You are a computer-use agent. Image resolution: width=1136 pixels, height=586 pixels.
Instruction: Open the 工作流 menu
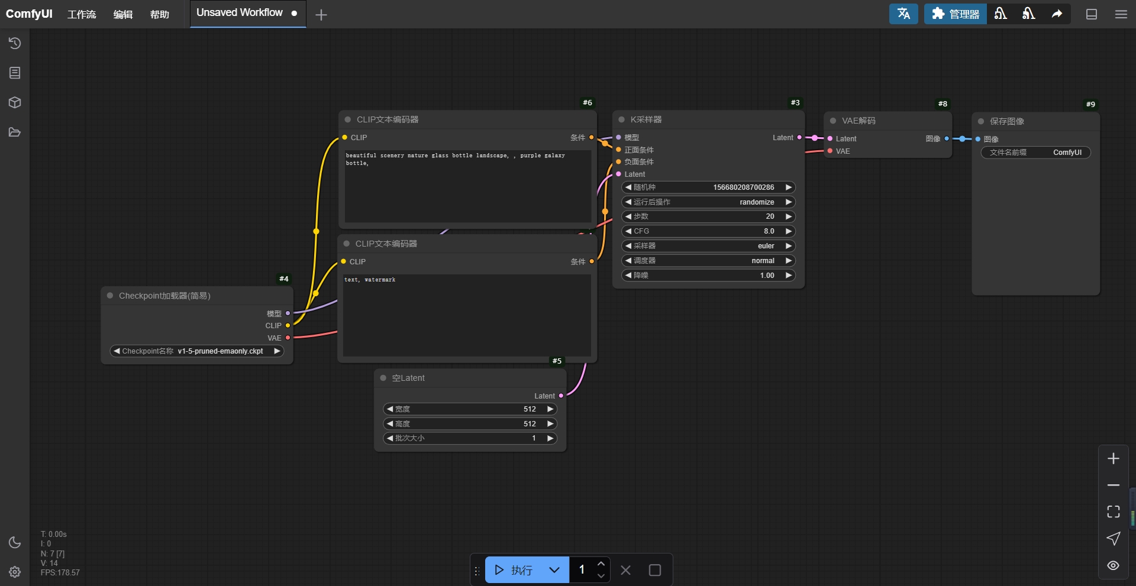click(82, 14)
